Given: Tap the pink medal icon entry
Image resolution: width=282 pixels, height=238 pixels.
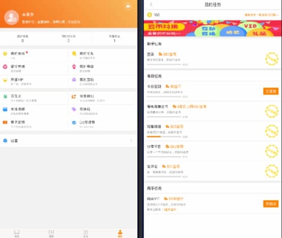Looking at the screenshot, I should click(x=74, y=67).
